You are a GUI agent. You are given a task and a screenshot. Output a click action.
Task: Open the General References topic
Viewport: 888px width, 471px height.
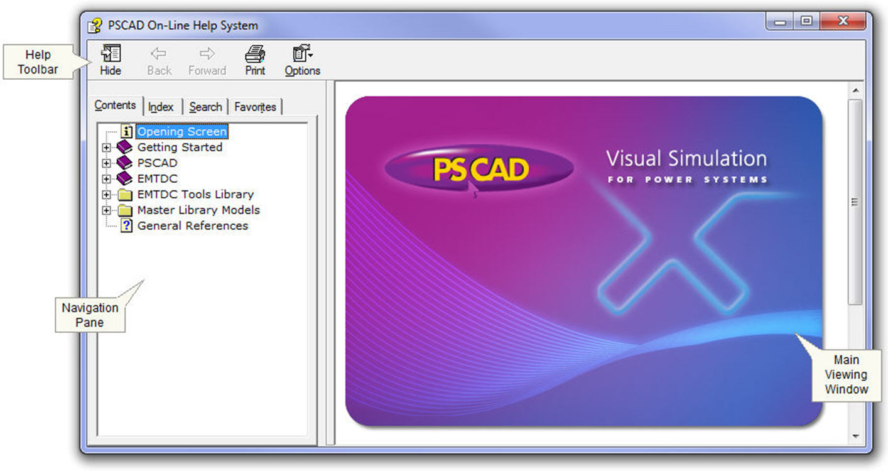[x=193, y=226]
